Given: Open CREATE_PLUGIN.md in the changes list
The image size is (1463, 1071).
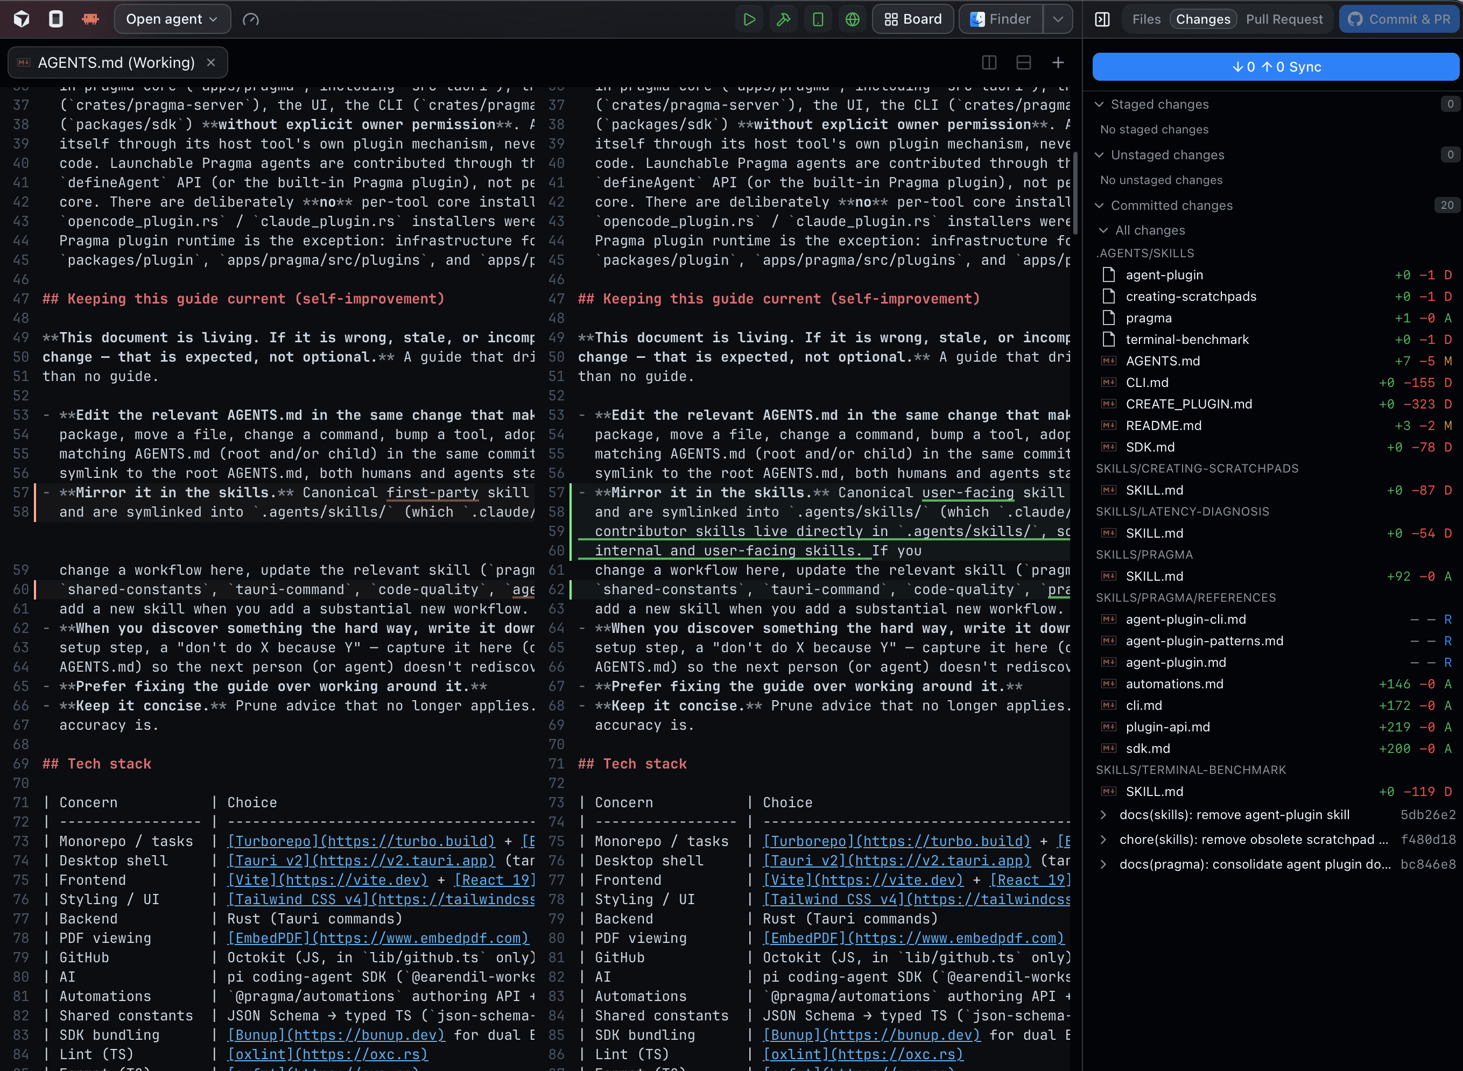Looking at the screenshot, I should [1276, 404].
